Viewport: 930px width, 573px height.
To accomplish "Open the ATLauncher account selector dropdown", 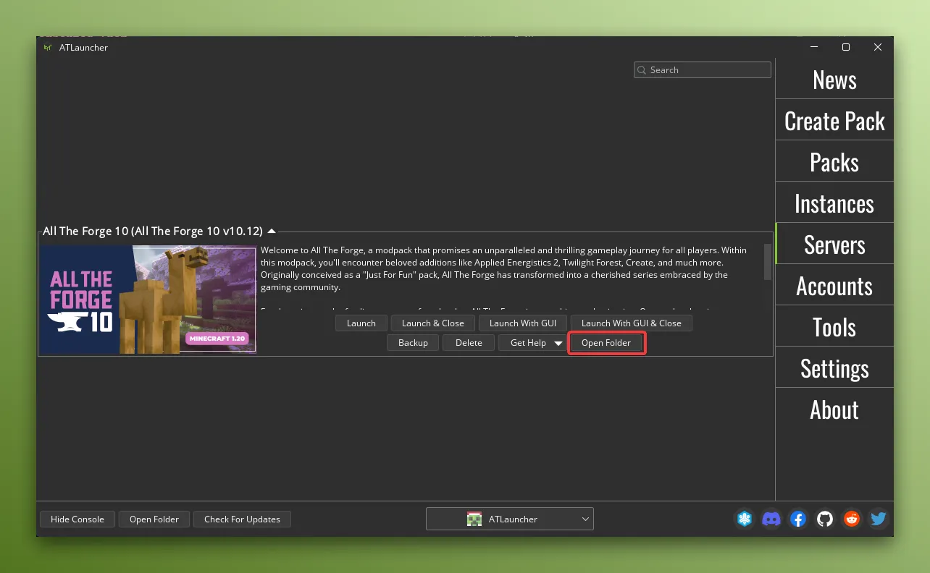I will 585,518.
